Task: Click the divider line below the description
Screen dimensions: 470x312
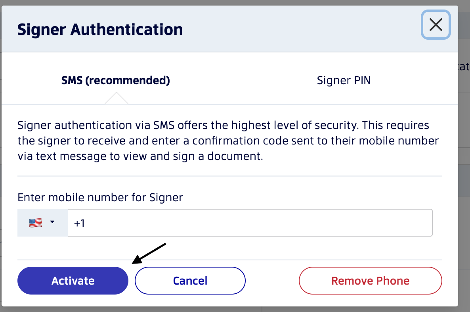Action: 229,176
